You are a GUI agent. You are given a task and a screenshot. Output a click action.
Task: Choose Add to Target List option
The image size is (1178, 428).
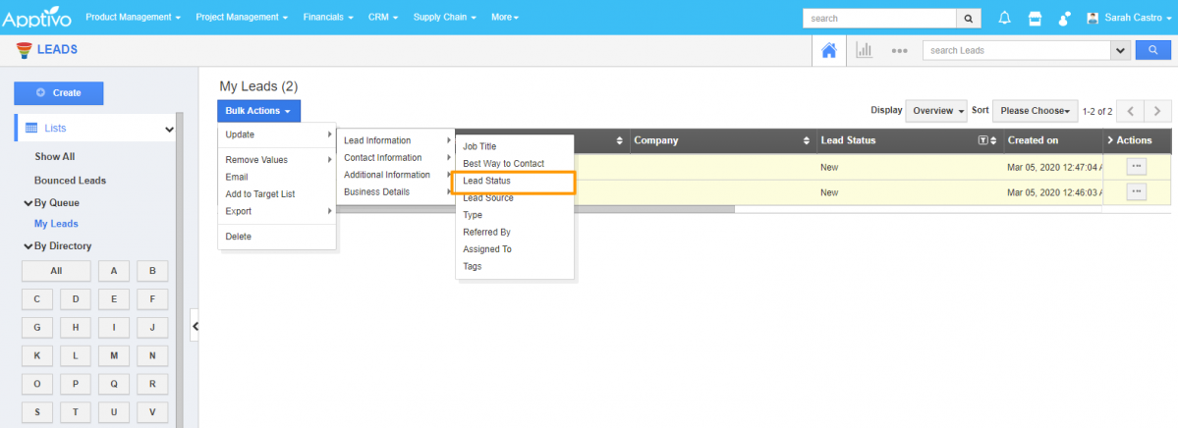tap(260, 194)
